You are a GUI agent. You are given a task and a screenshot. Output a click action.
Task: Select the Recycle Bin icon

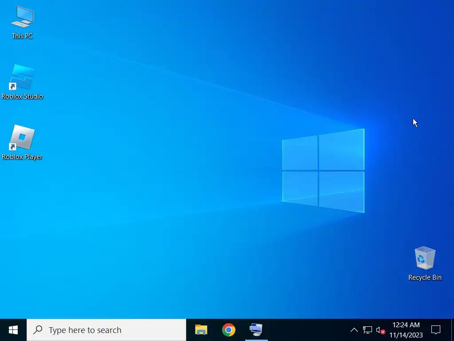425,264
